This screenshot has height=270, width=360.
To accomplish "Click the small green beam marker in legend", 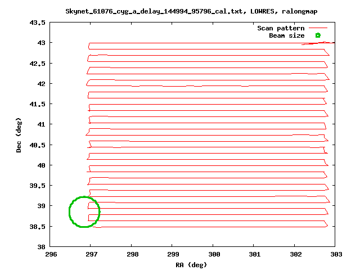I will click(x=318, y=35).
